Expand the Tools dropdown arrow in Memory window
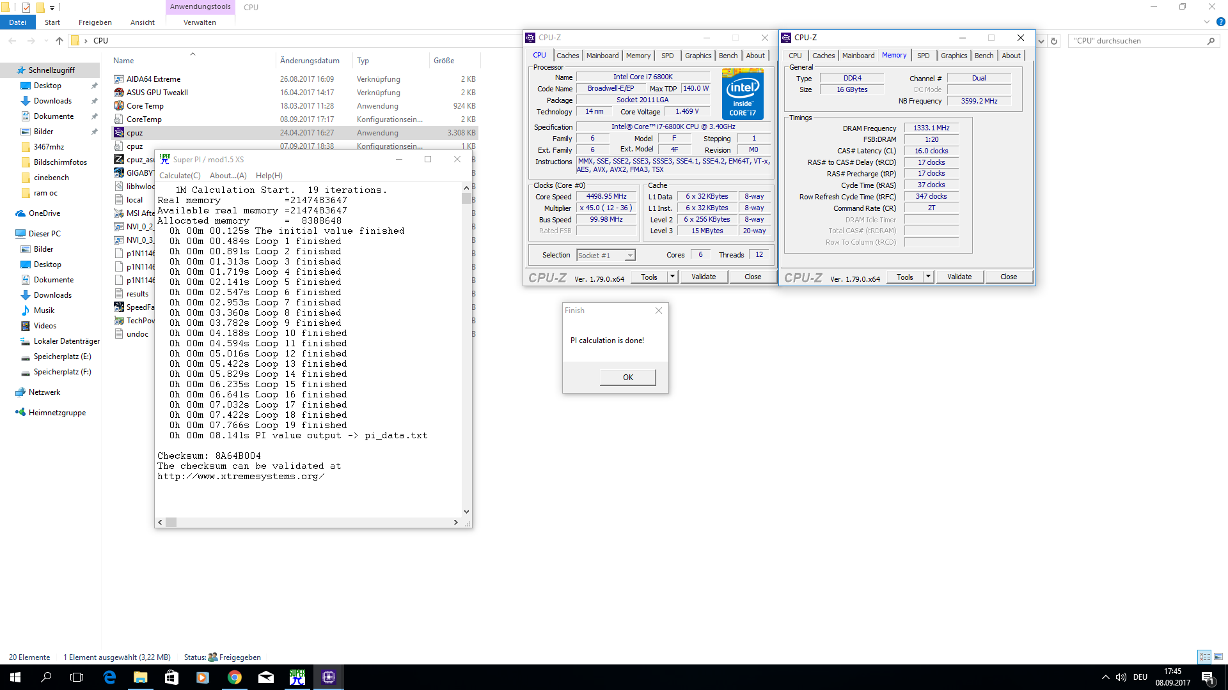1228x690 pixels. pyautogui.click(x=928, y=277)
